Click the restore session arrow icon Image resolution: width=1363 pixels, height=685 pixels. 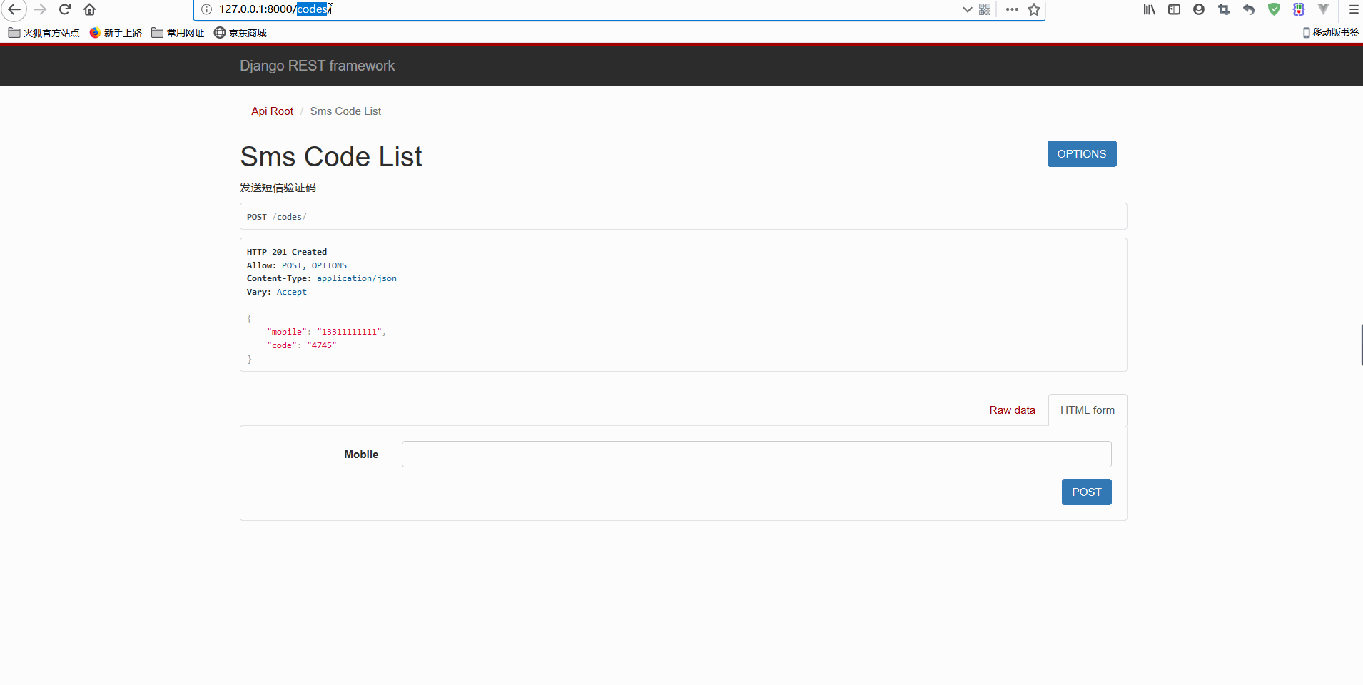pos(1249,9)
